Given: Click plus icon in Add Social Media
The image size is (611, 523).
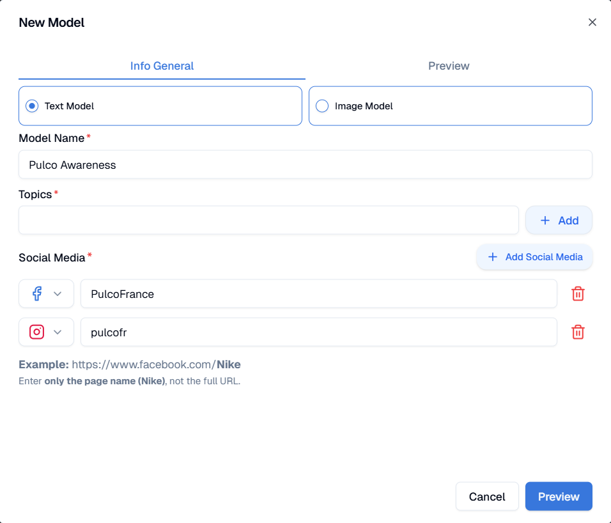Looking at the screenshot, I should pyautogui.click(x=493, y=257).
